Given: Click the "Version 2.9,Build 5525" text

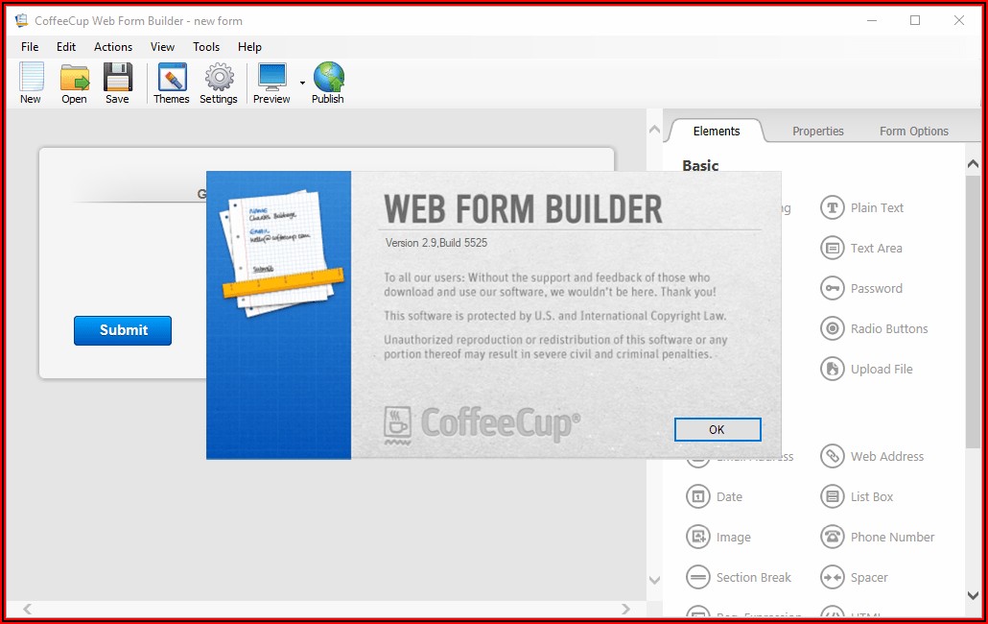Looking at the screenshot, I should coord(436,243).
